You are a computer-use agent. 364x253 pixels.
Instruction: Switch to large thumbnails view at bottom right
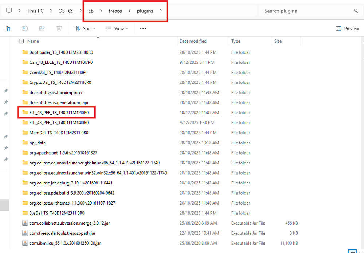(360, 252)
